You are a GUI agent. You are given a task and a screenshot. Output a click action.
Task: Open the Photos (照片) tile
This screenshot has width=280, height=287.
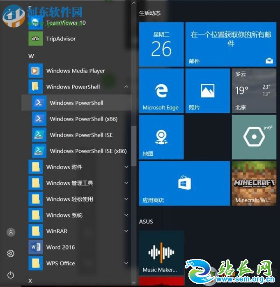208,91
